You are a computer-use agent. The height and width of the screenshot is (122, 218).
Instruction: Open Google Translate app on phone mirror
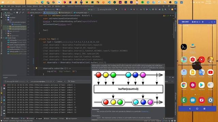202,72
